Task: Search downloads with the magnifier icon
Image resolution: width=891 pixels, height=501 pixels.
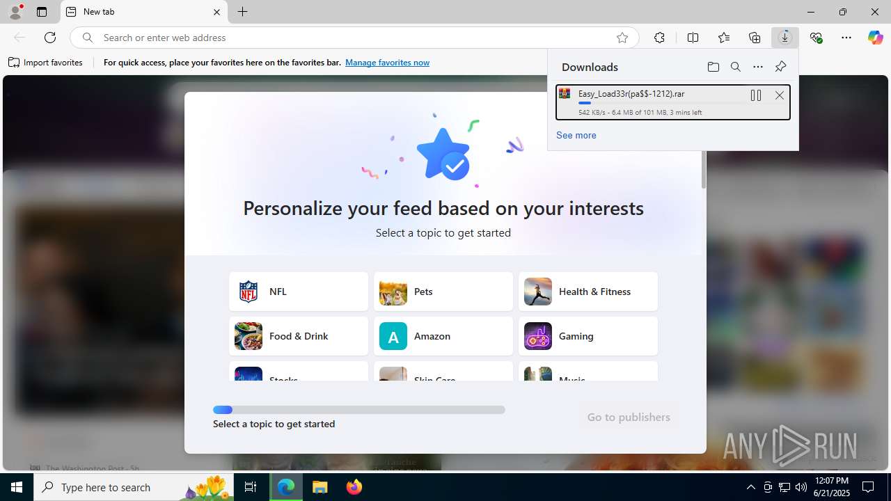Action: click(735, 67)
